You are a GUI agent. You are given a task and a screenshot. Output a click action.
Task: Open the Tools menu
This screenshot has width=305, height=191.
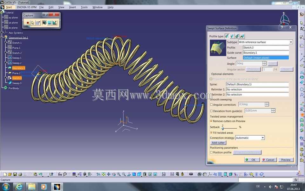[84, 7]
